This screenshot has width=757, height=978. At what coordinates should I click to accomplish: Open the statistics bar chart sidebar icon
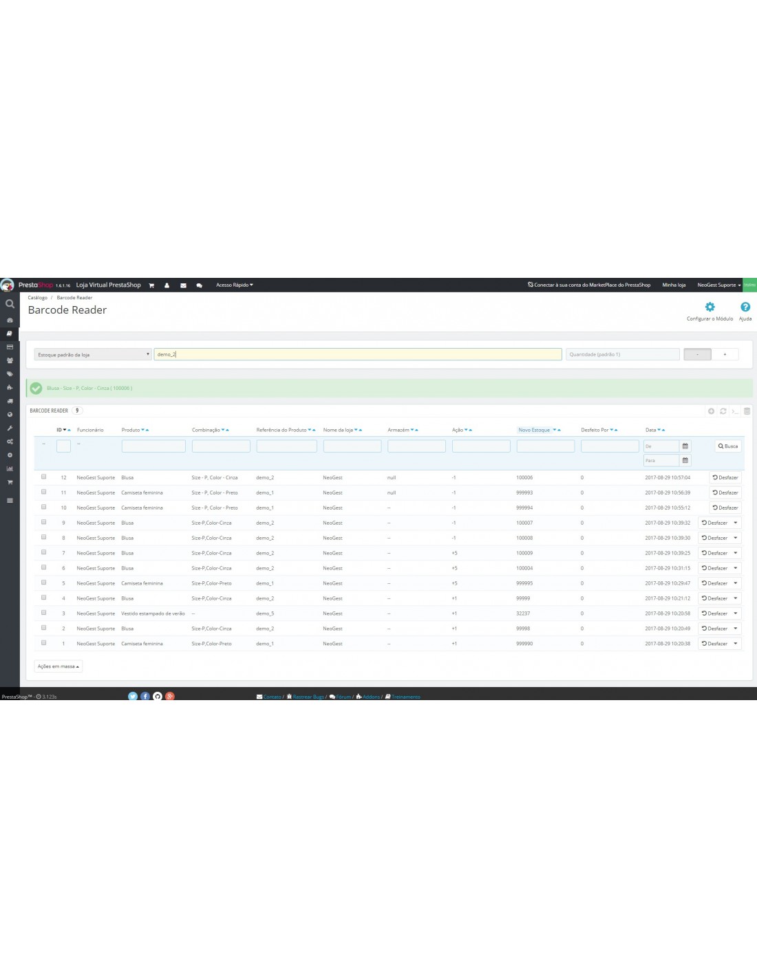[10, 468]
